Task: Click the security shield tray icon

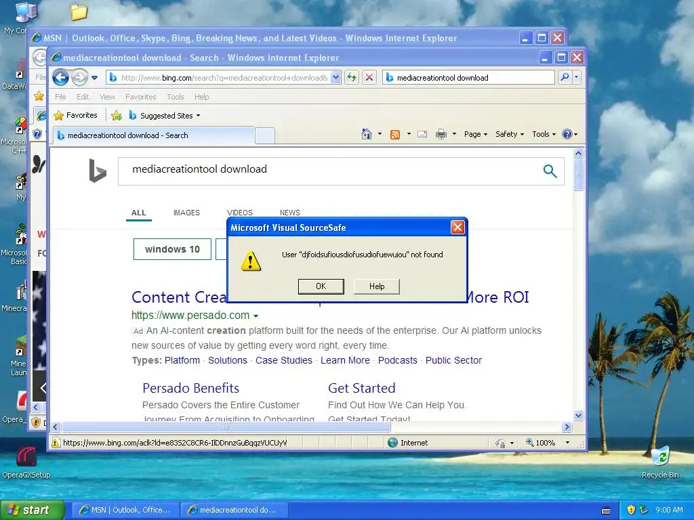Action: point(631,510)
